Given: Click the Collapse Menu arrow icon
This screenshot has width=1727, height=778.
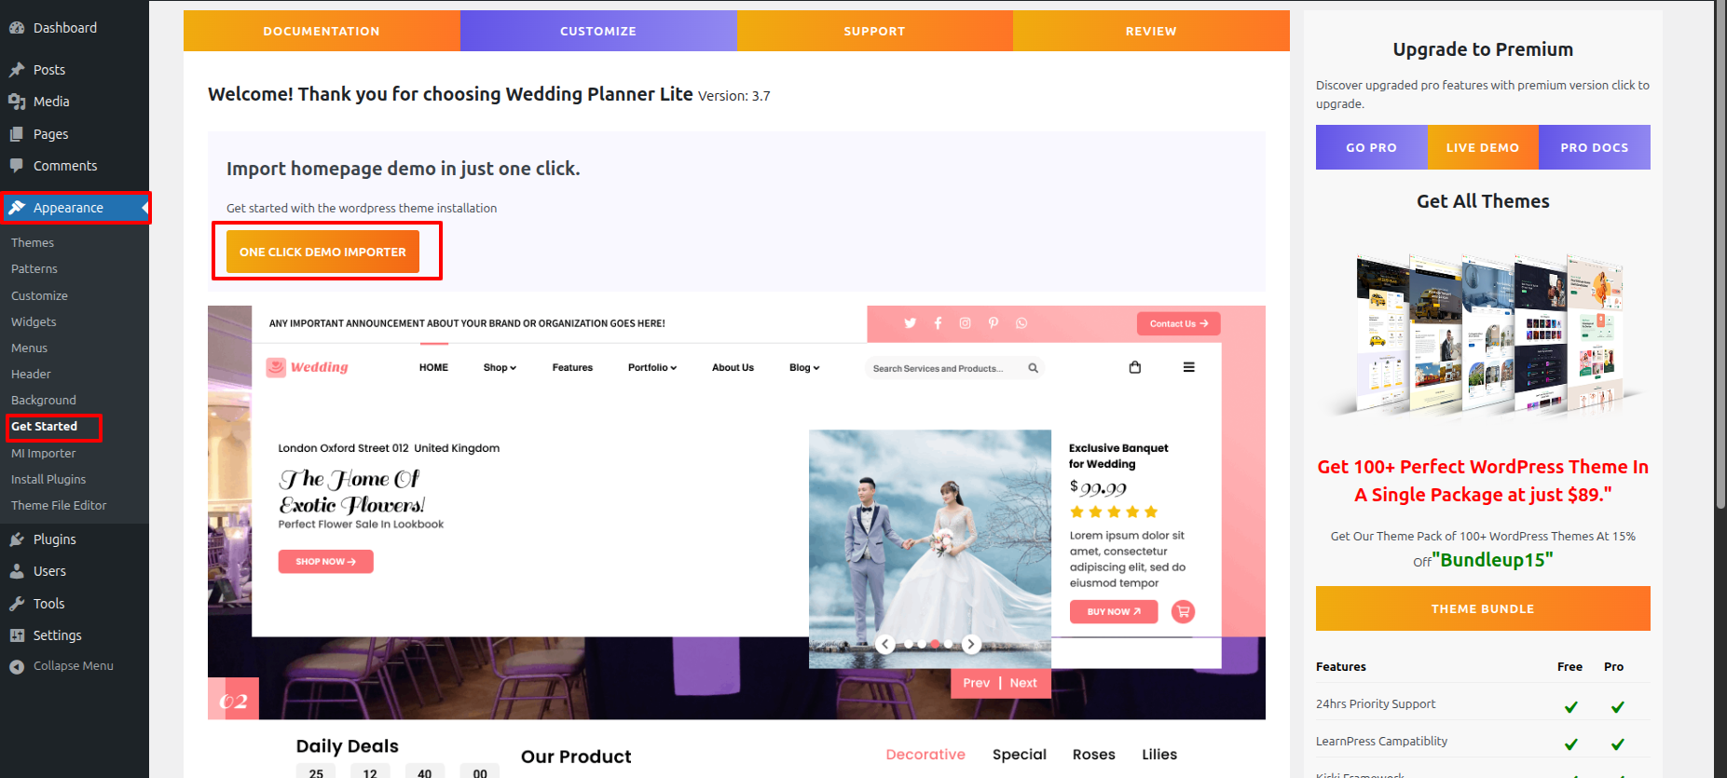Looking at the screenshot, I should tap(17, 666).
